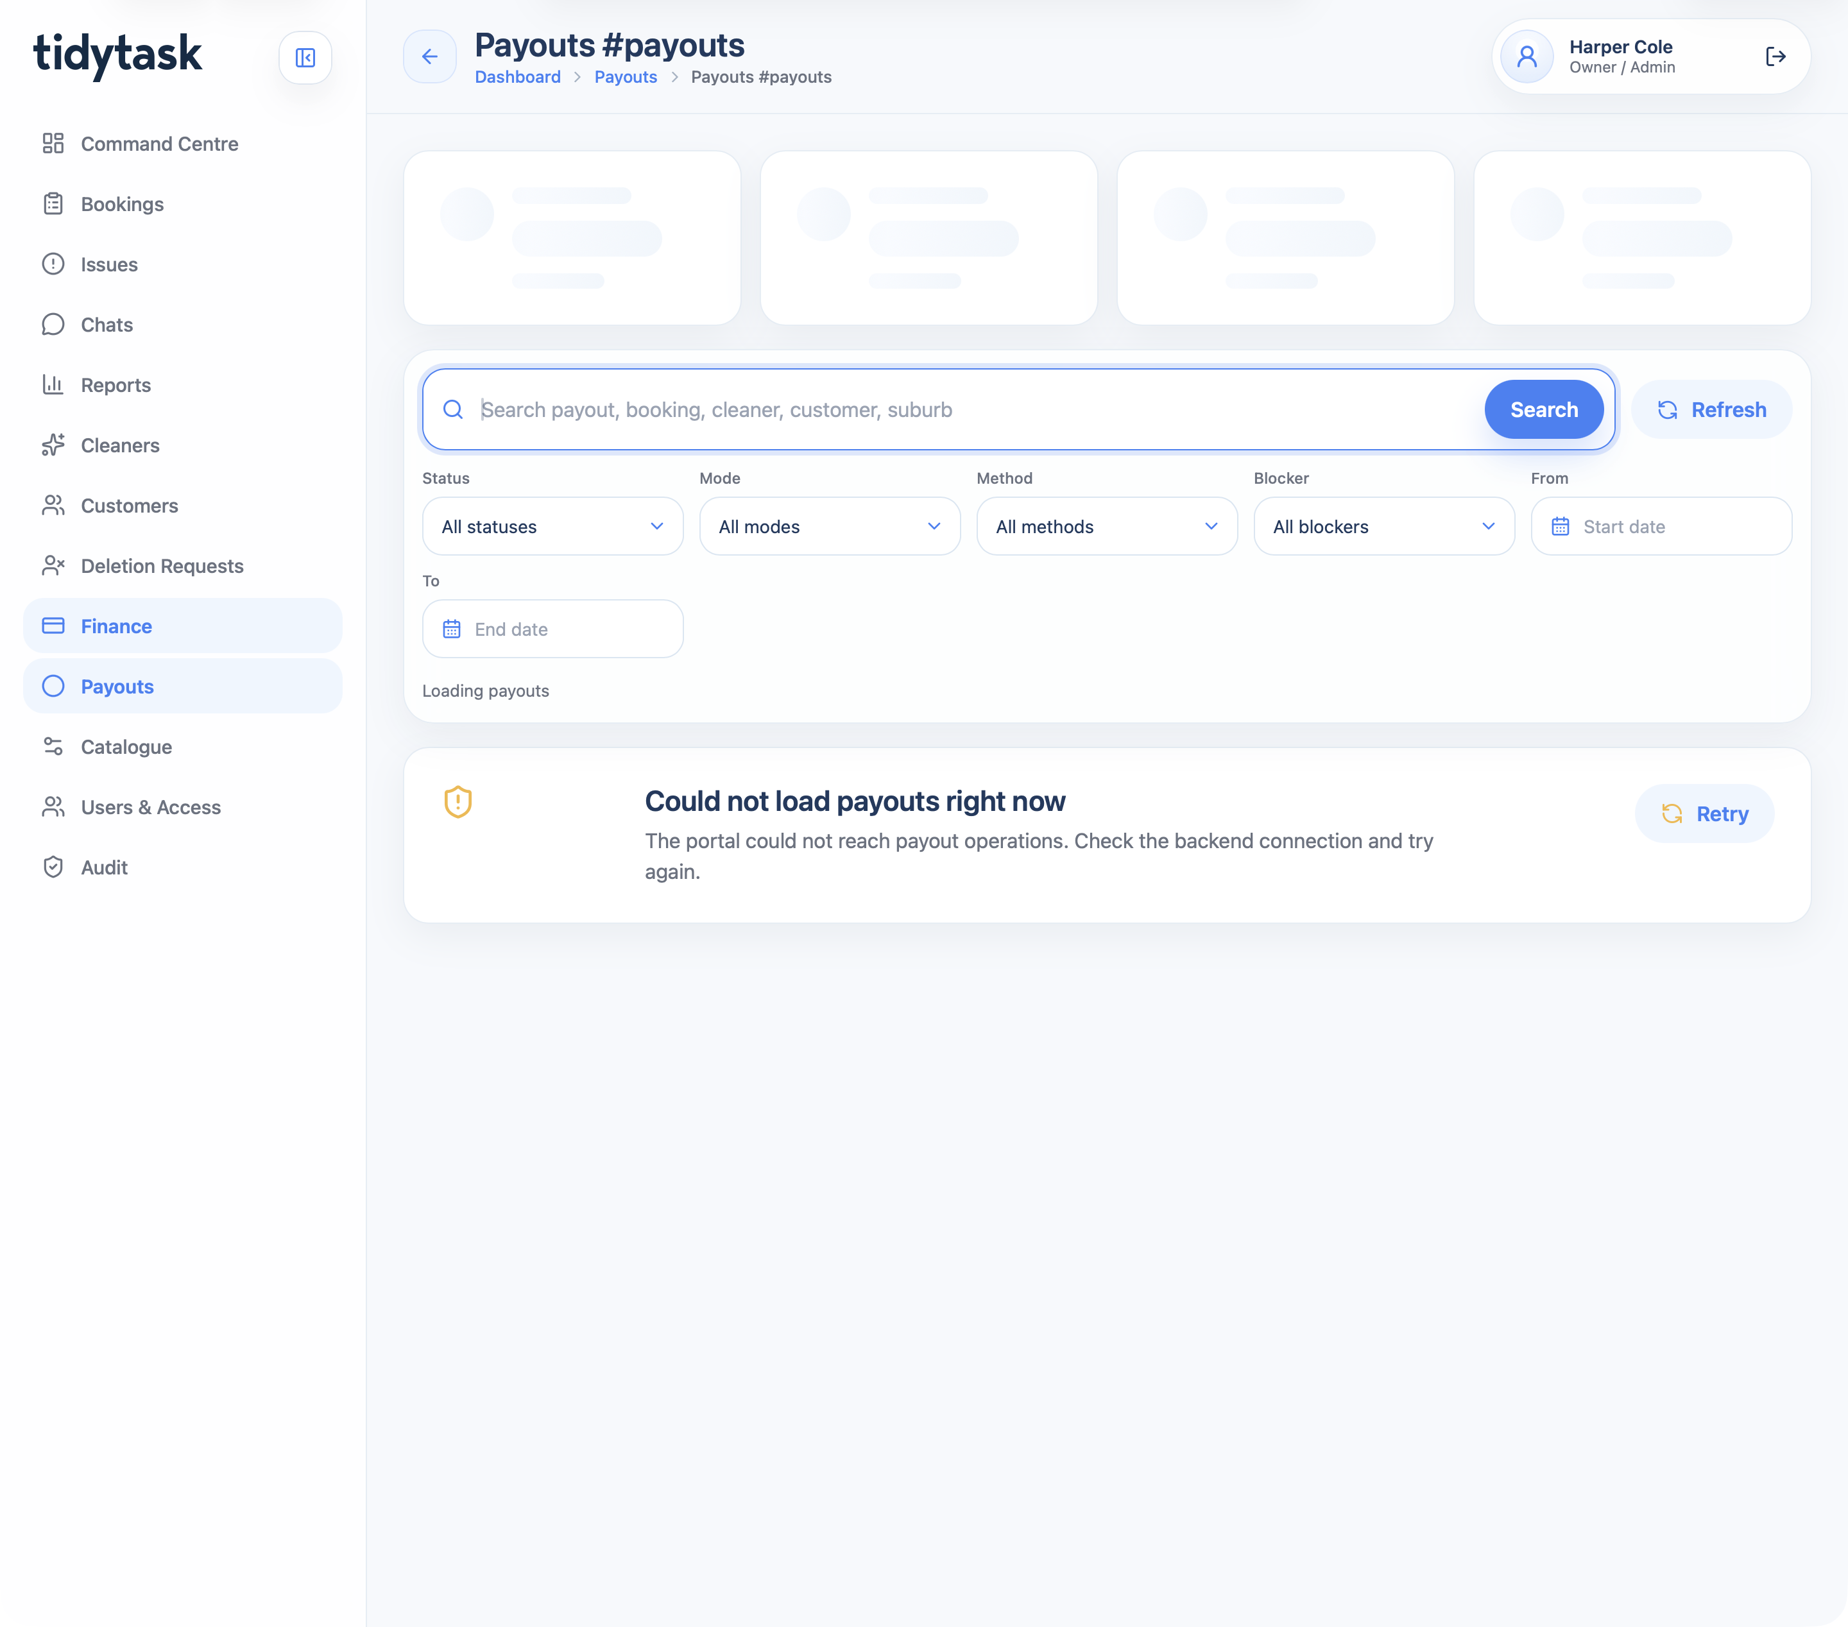Follow the Dashboard breadcrumb link

click(x=518, y=77)
